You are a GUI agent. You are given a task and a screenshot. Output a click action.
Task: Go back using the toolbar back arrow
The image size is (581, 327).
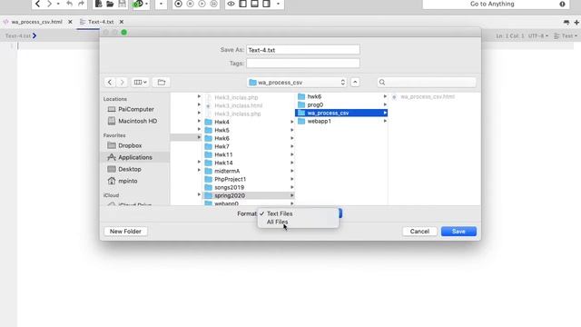tap(38, 4)
